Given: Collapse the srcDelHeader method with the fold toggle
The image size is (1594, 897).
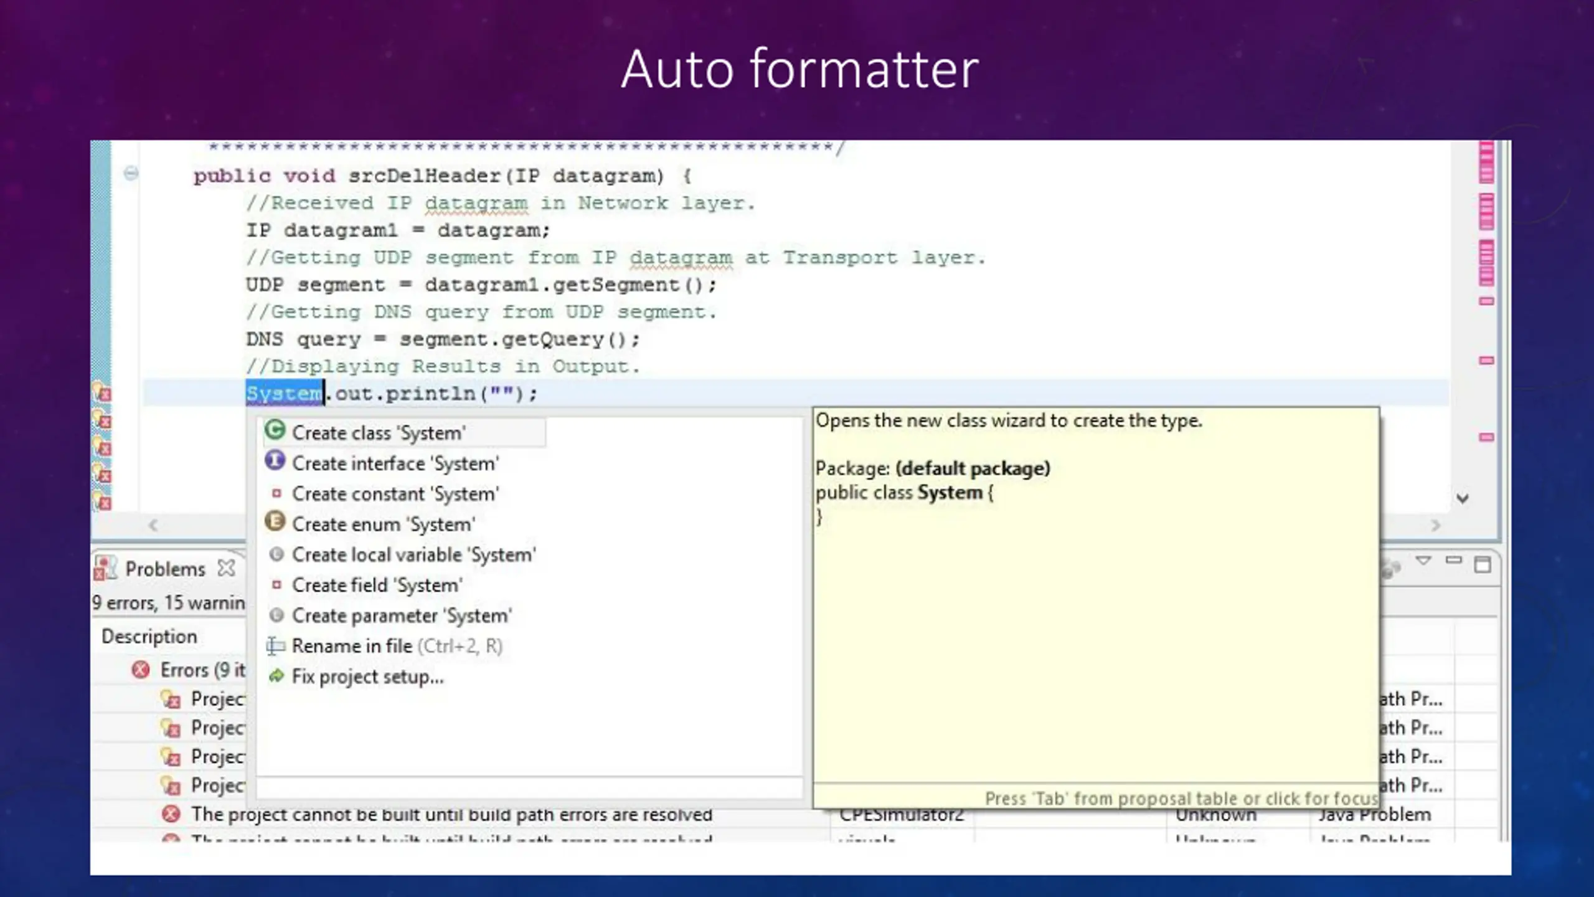Looking at the screenshot, I should coord(131,173).
